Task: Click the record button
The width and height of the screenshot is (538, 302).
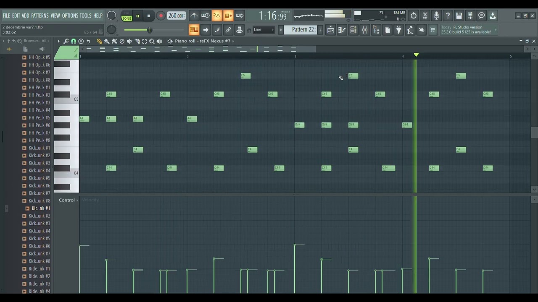Action: click(x=161, y=16)
